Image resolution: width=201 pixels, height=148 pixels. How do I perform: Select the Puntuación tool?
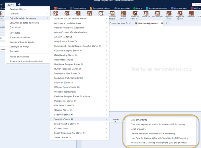pos(146,14)
